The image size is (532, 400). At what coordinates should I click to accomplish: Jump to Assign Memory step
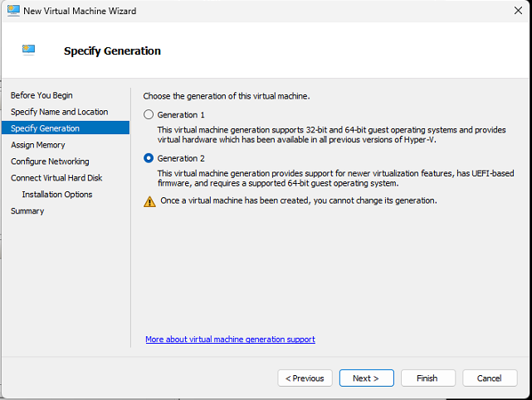pos(38,145)
